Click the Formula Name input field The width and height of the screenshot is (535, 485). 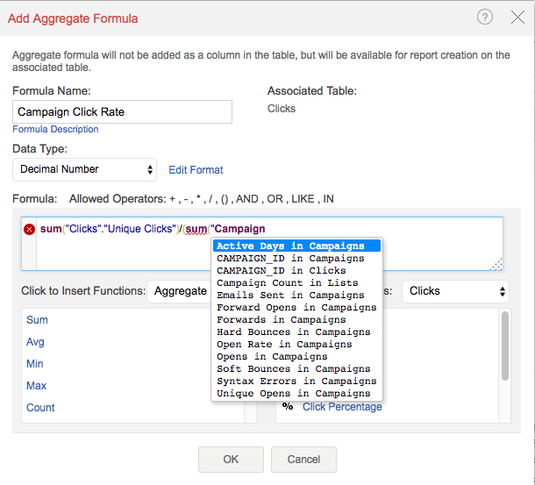click(123, 111)
